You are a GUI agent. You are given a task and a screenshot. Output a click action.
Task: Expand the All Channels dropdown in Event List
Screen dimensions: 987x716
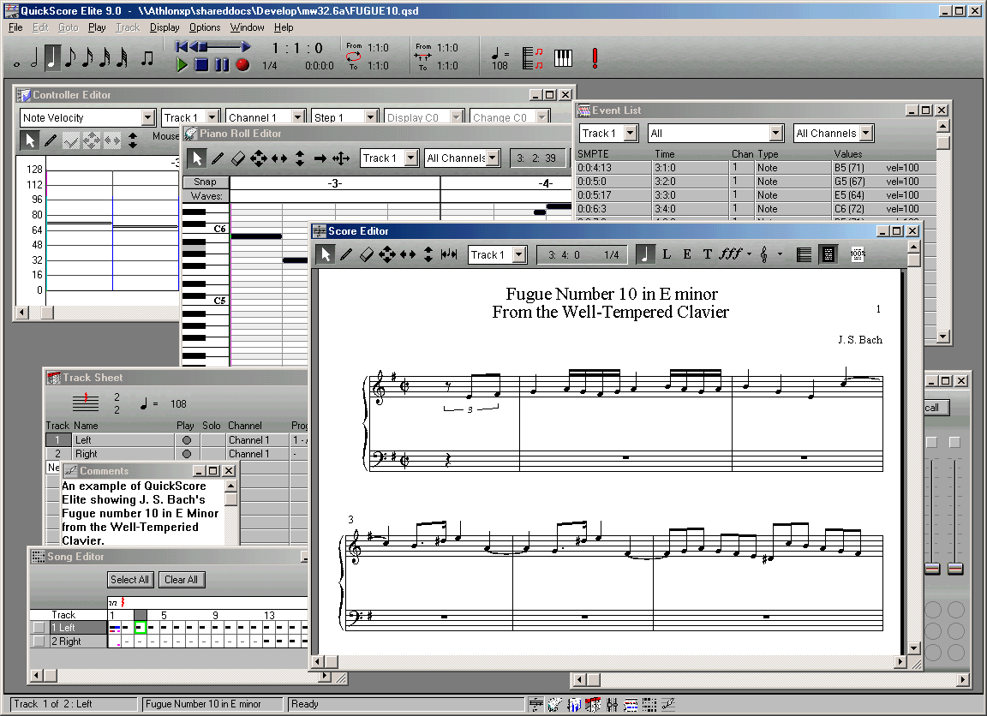tap(866, 134)
